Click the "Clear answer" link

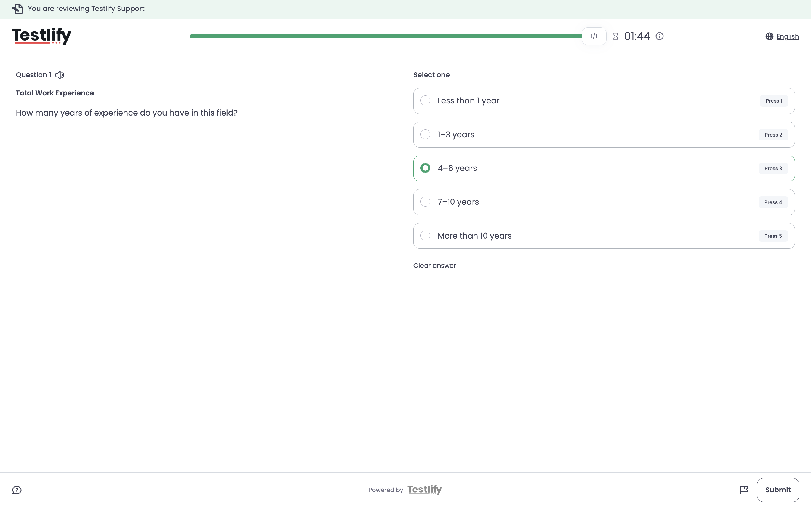(x=434, y=265)
